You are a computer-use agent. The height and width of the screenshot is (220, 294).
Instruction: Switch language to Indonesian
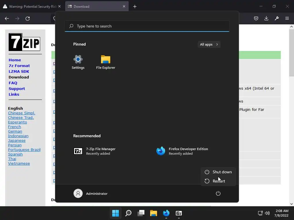point(18,136)
